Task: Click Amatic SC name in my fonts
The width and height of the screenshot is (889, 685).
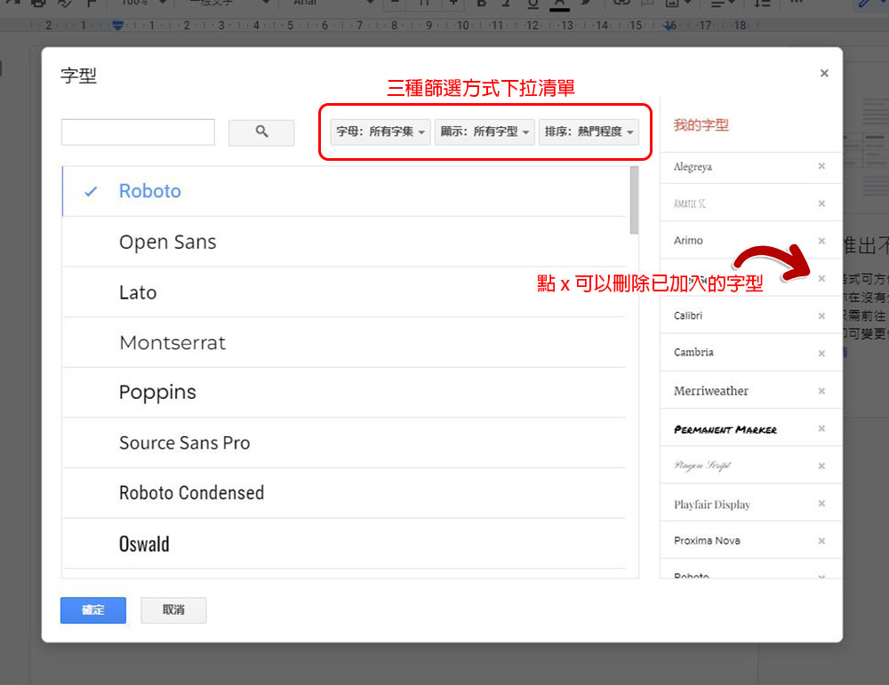Action: tap(690, 204)
